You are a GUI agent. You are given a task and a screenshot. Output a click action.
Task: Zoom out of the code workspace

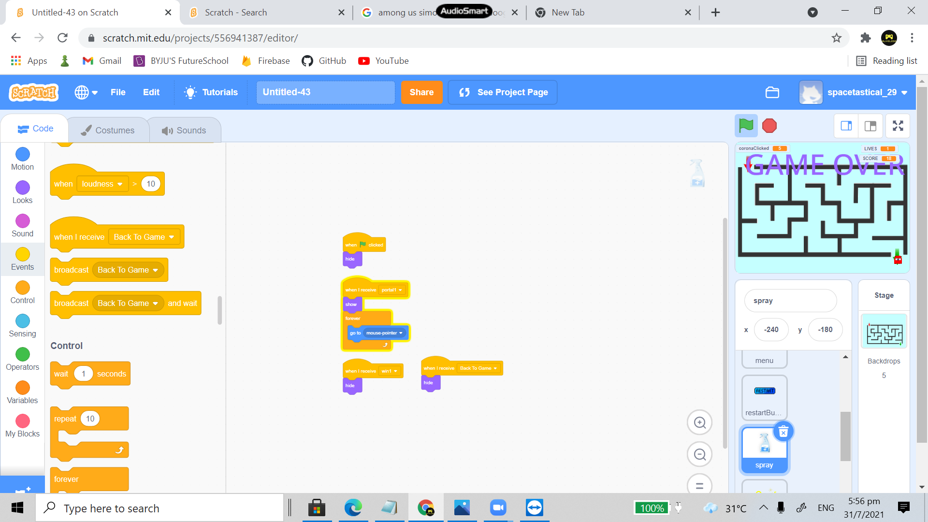(699, 455)
